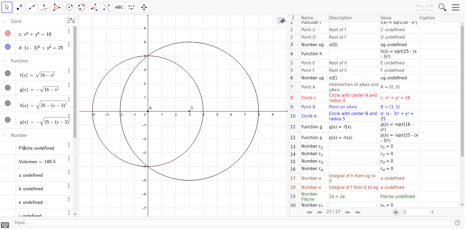Click the Value column header
Screen dimensions: 465x229
point(386,18)
